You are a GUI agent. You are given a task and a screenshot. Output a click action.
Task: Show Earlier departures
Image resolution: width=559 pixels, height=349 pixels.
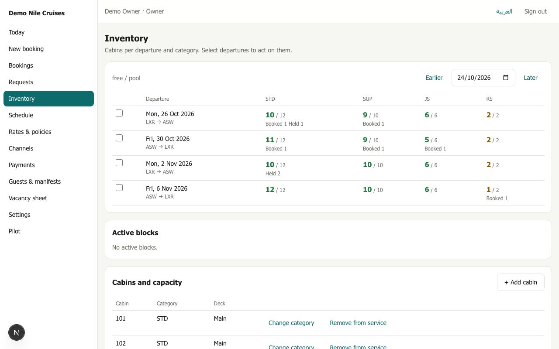434,78
